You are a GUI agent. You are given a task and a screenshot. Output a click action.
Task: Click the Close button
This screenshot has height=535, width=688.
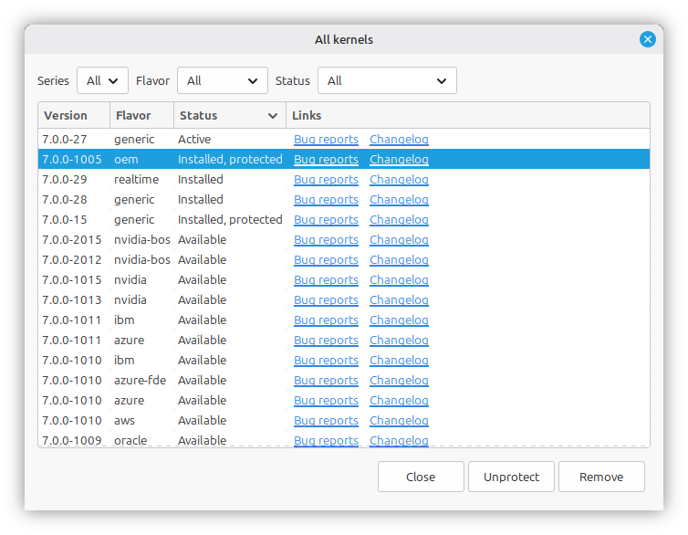(421, 477)
